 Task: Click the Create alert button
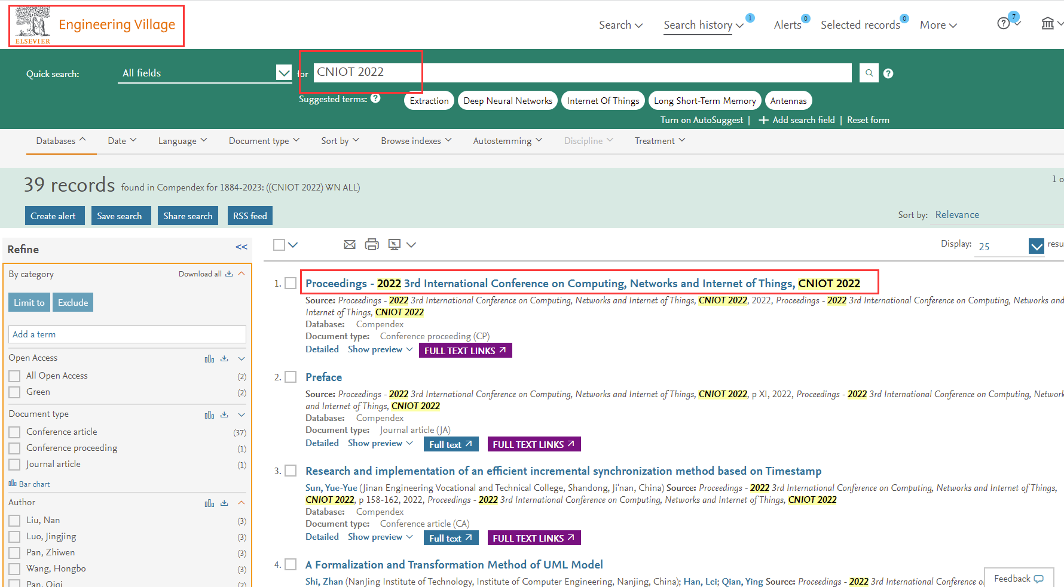click(53, 216)
